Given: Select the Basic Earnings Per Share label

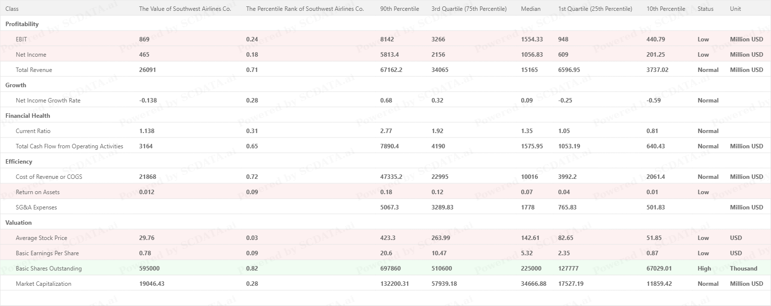Looking at the screenshot, I should coord(47,253).
